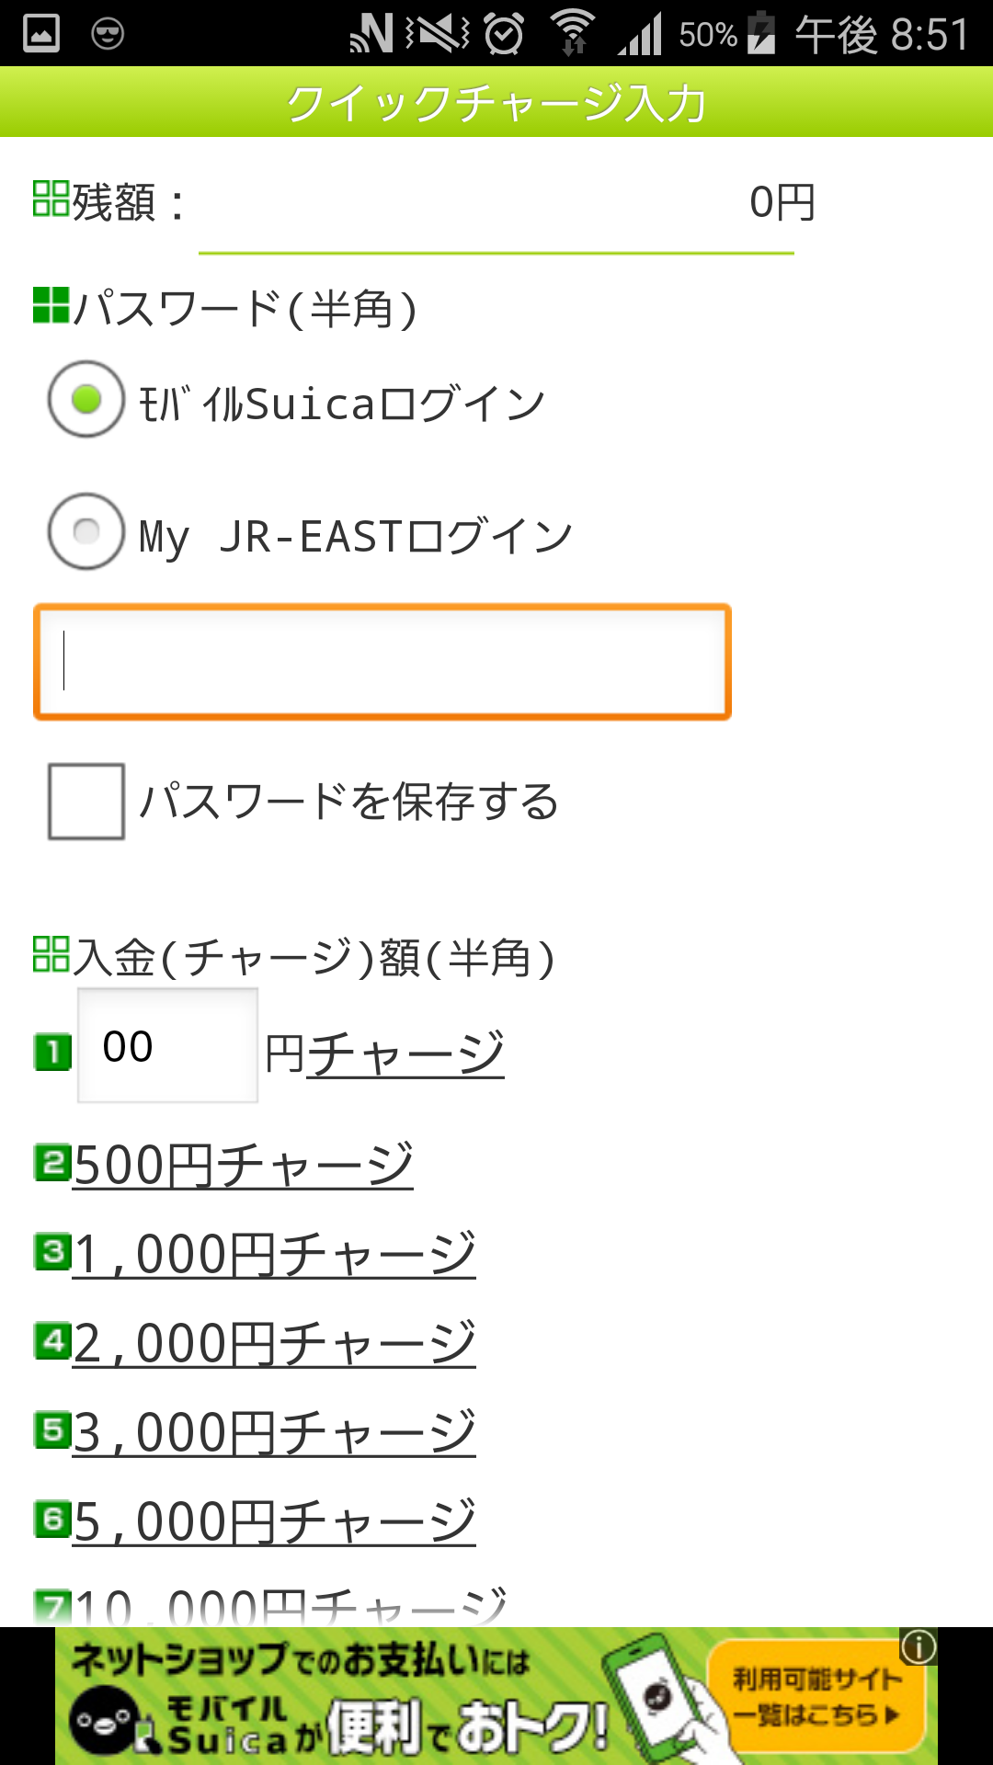The width and height of the screenshot is (993, 1765).
Task: Tap the 円チャージ link beside amount box
Action: pos(405,1053)
